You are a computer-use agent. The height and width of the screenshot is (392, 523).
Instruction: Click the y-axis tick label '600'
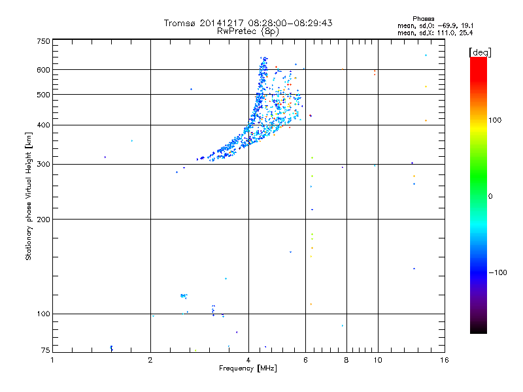click(43, 70)
